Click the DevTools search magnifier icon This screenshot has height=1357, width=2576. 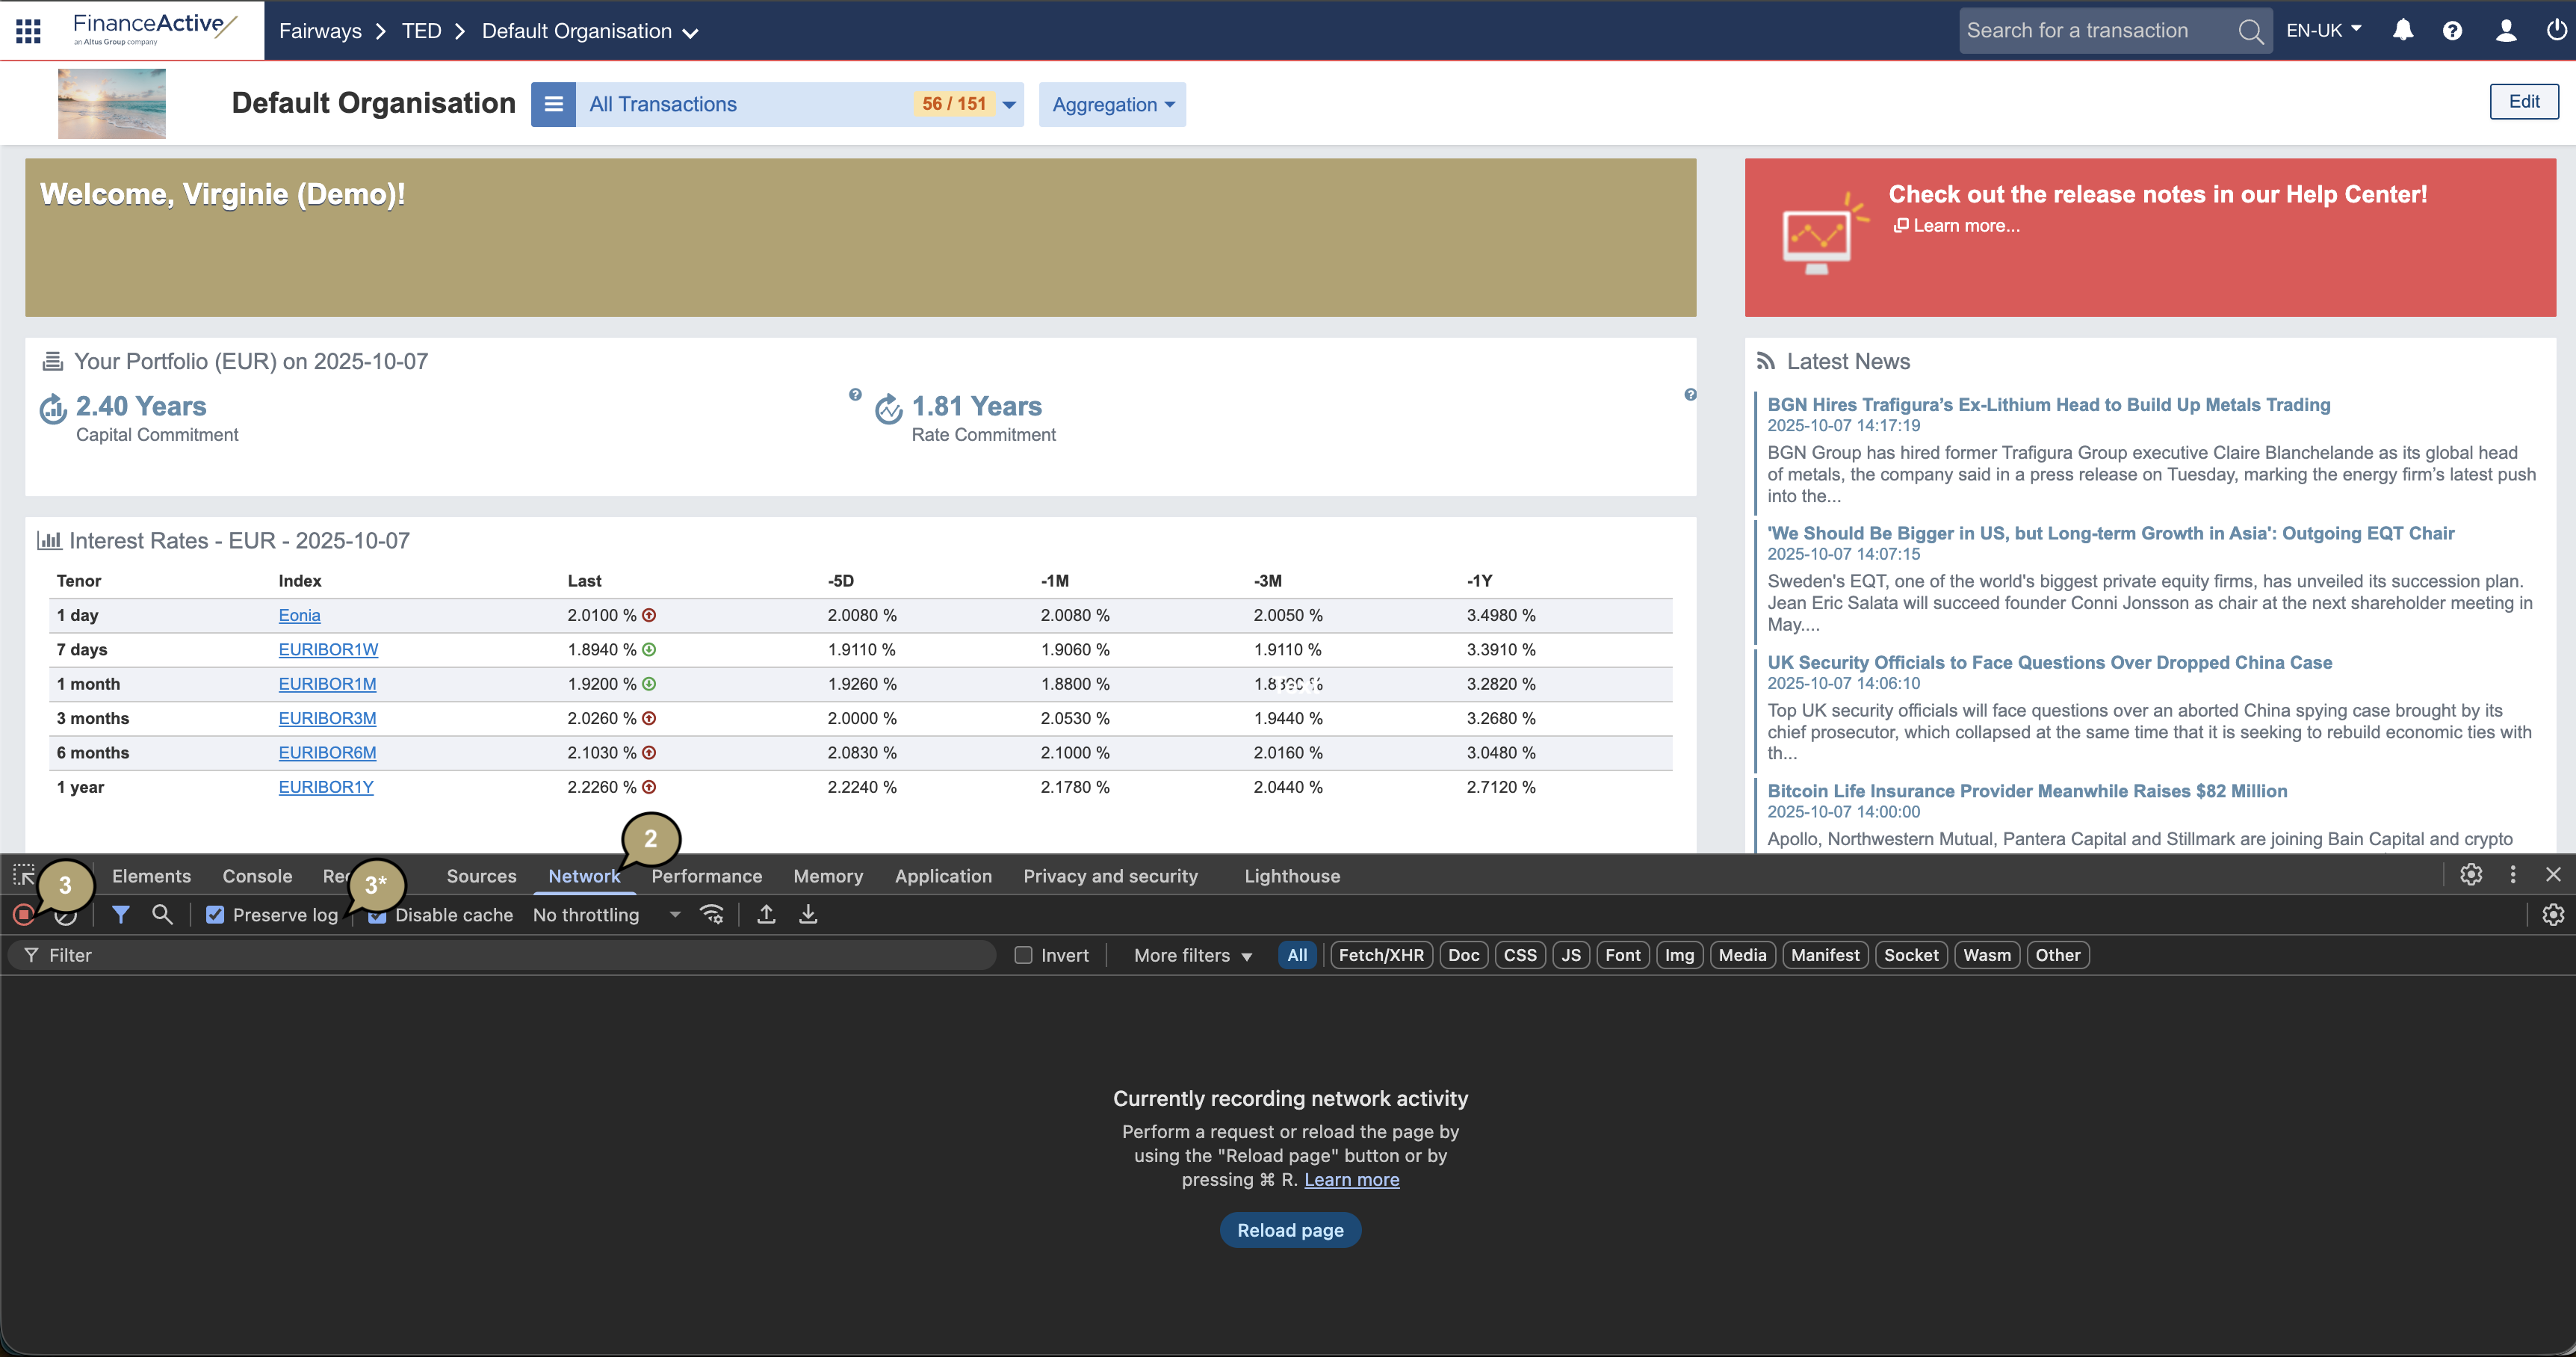(x=162, y=914)
